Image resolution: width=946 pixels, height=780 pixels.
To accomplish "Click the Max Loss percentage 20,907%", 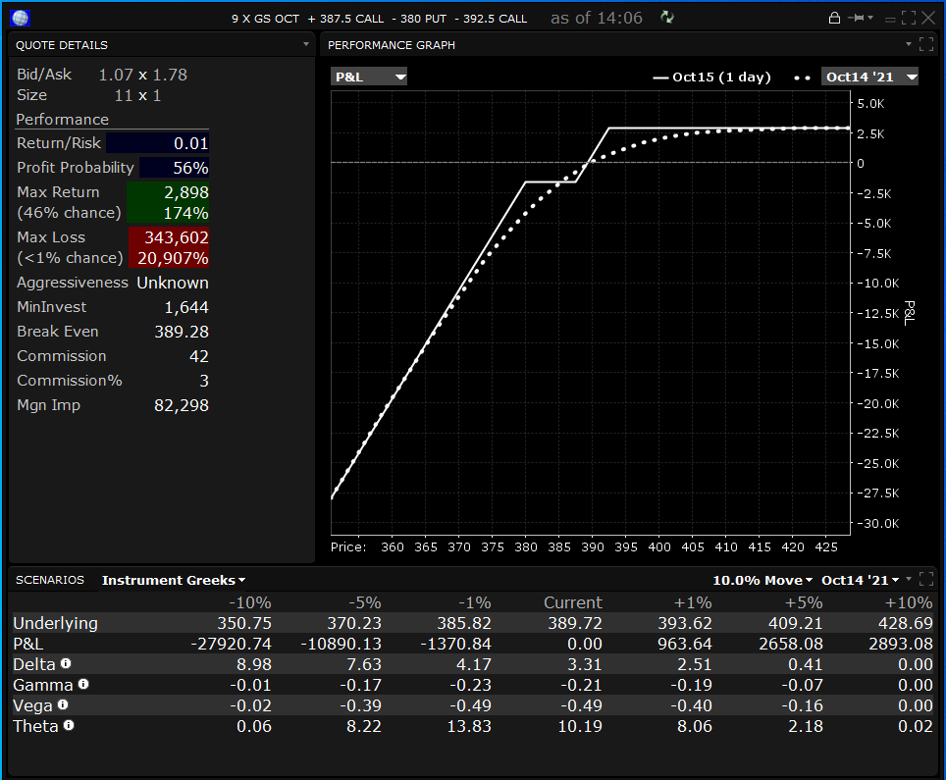I will coord(173,258).
